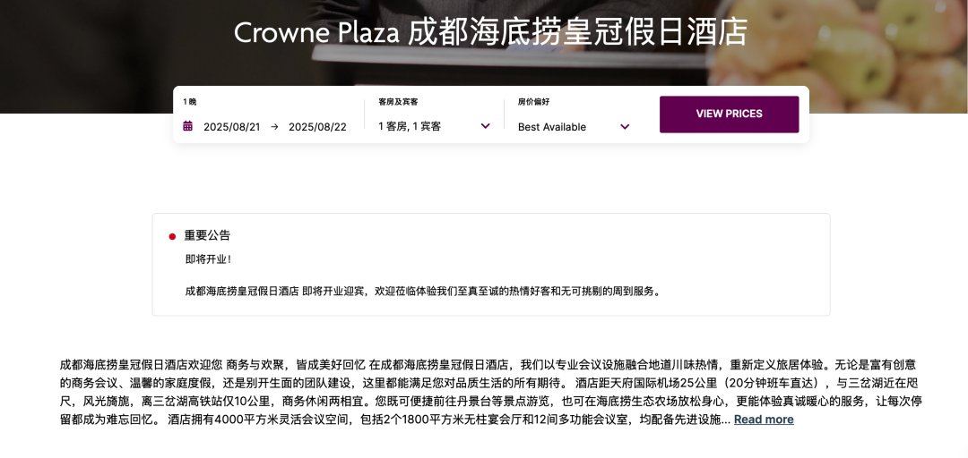Click the arrow between the two dates
The height and width of the screenshot is (458, 968).
coord(274,126)
